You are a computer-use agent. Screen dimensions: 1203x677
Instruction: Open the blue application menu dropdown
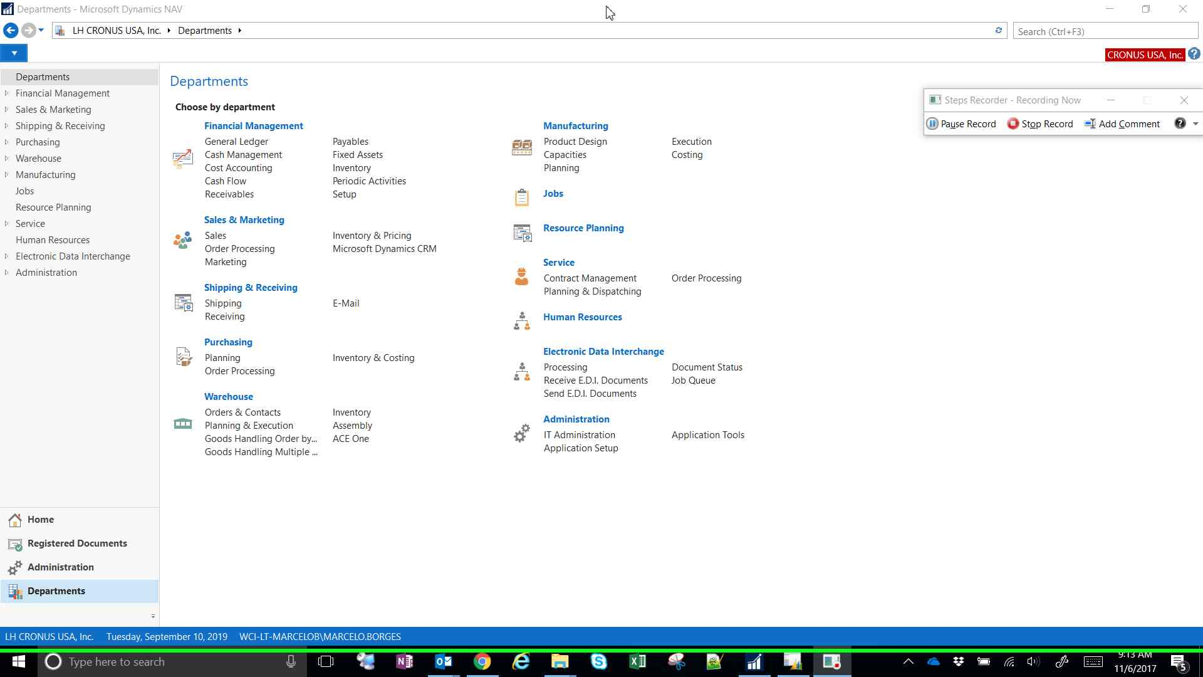(x=14, y=53)
